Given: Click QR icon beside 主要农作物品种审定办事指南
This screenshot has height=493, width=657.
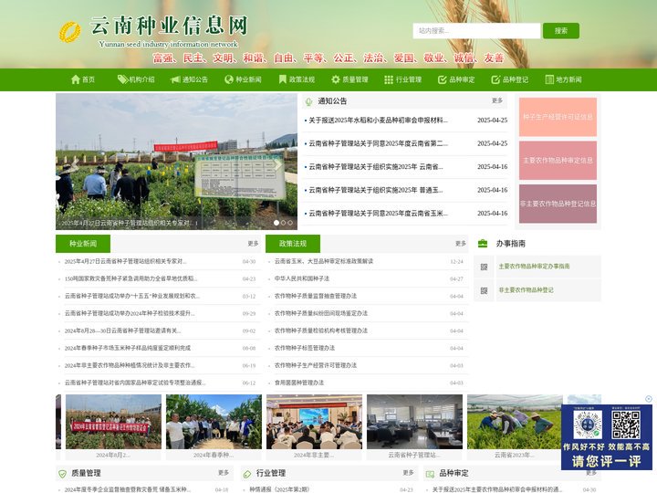Looking at the screenshot, I should click(484, 267).
